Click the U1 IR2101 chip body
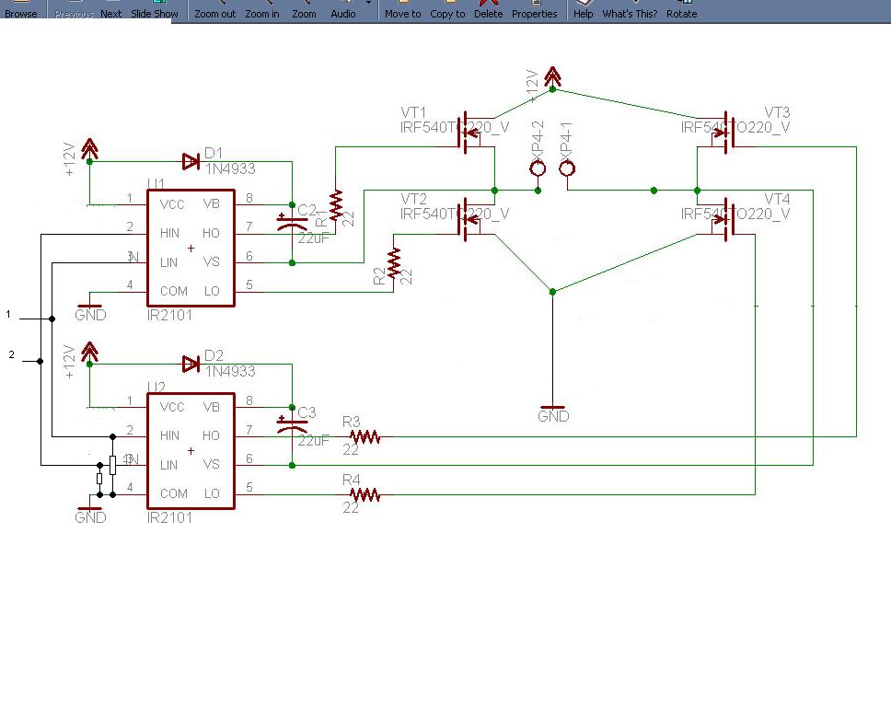The width and height of the screenshot is (891, 707). [x=191, y=247]
